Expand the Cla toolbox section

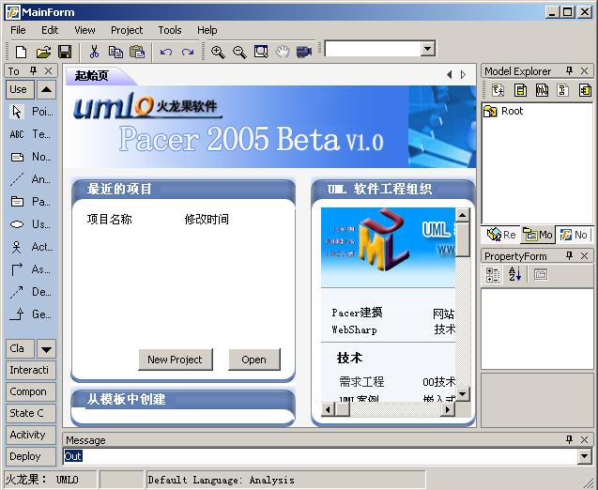pyautogui.click(x=20, y=348)
